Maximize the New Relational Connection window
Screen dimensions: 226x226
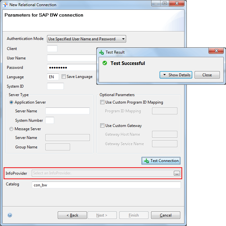(165, 3)
